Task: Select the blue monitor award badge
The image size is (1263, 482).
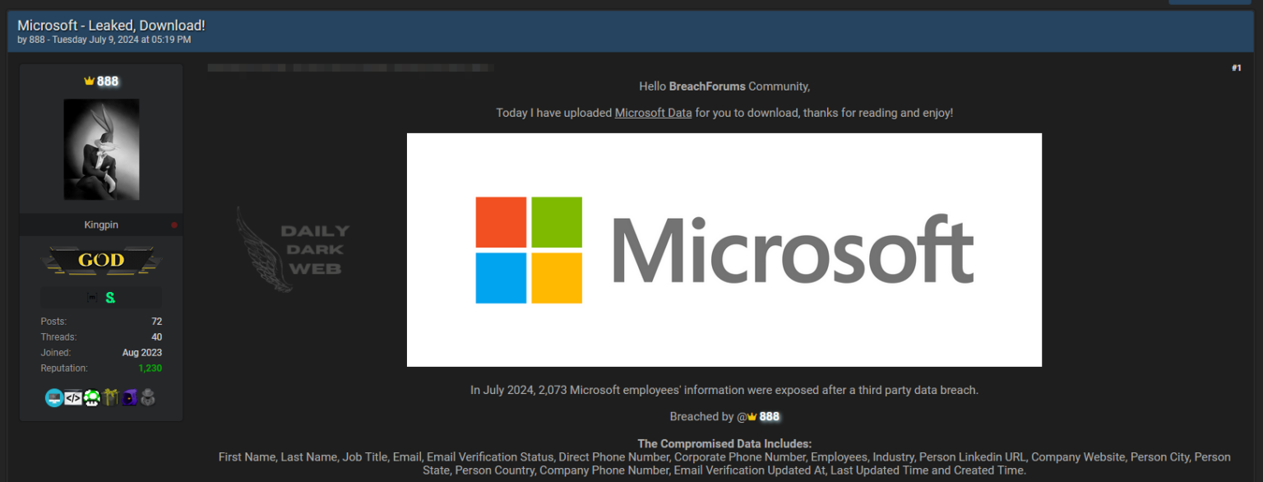Action: tap(54, 396)
